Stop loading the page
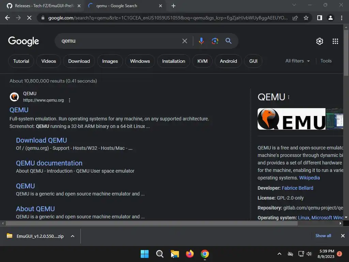349x262 pixels. click(x=29, y=18)
